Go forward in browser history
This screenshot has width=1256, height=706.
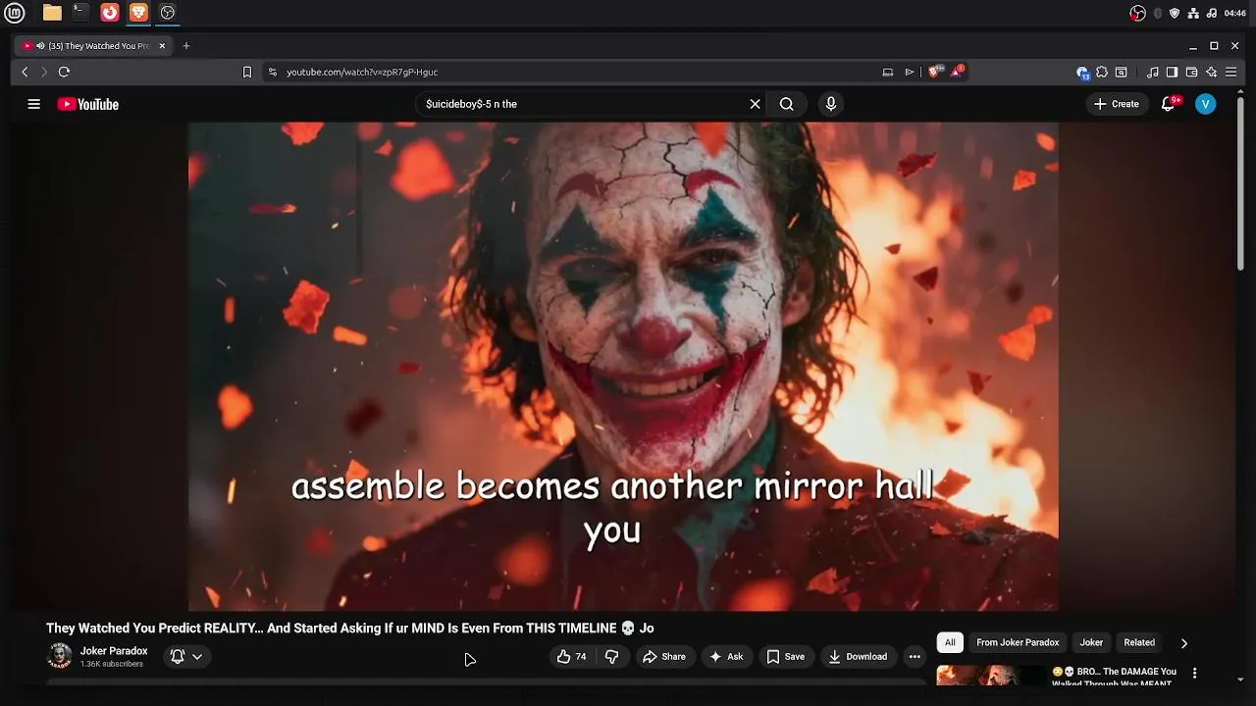pyautogui.click(x=44, y=72)
